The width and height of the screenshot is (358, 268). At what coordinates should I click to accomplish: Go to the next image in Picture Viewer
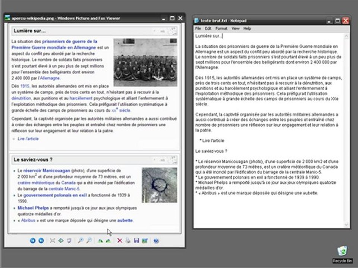pos(41,240)
